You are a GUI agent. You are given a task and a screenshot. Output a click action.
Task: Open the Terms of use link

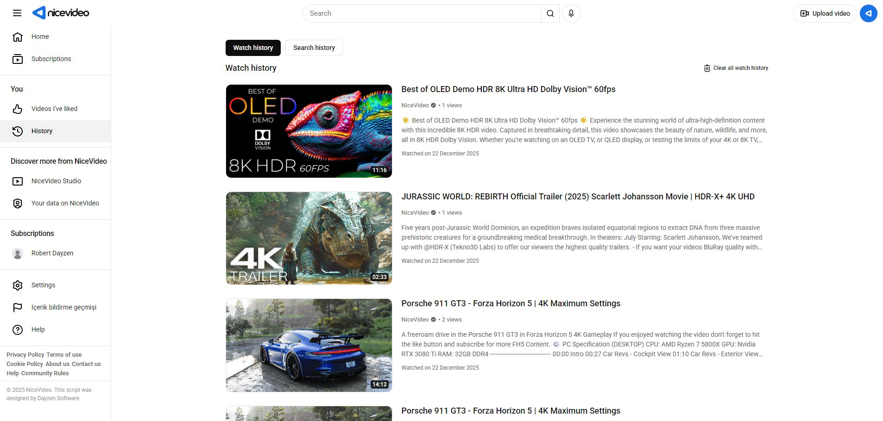coord(64,355)
